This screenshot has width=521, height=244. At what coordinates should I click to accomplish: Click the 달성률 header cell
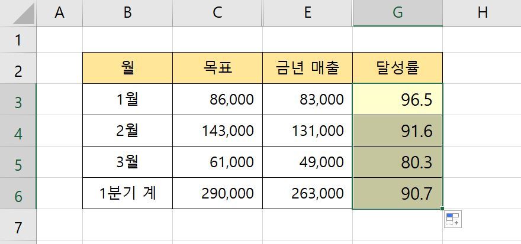point(398,68)
